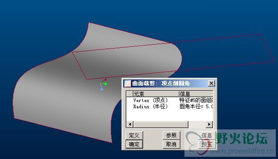The image size is (278, 159).
Task: Click the 预览 (Preview) button
Action: point(207,144)
